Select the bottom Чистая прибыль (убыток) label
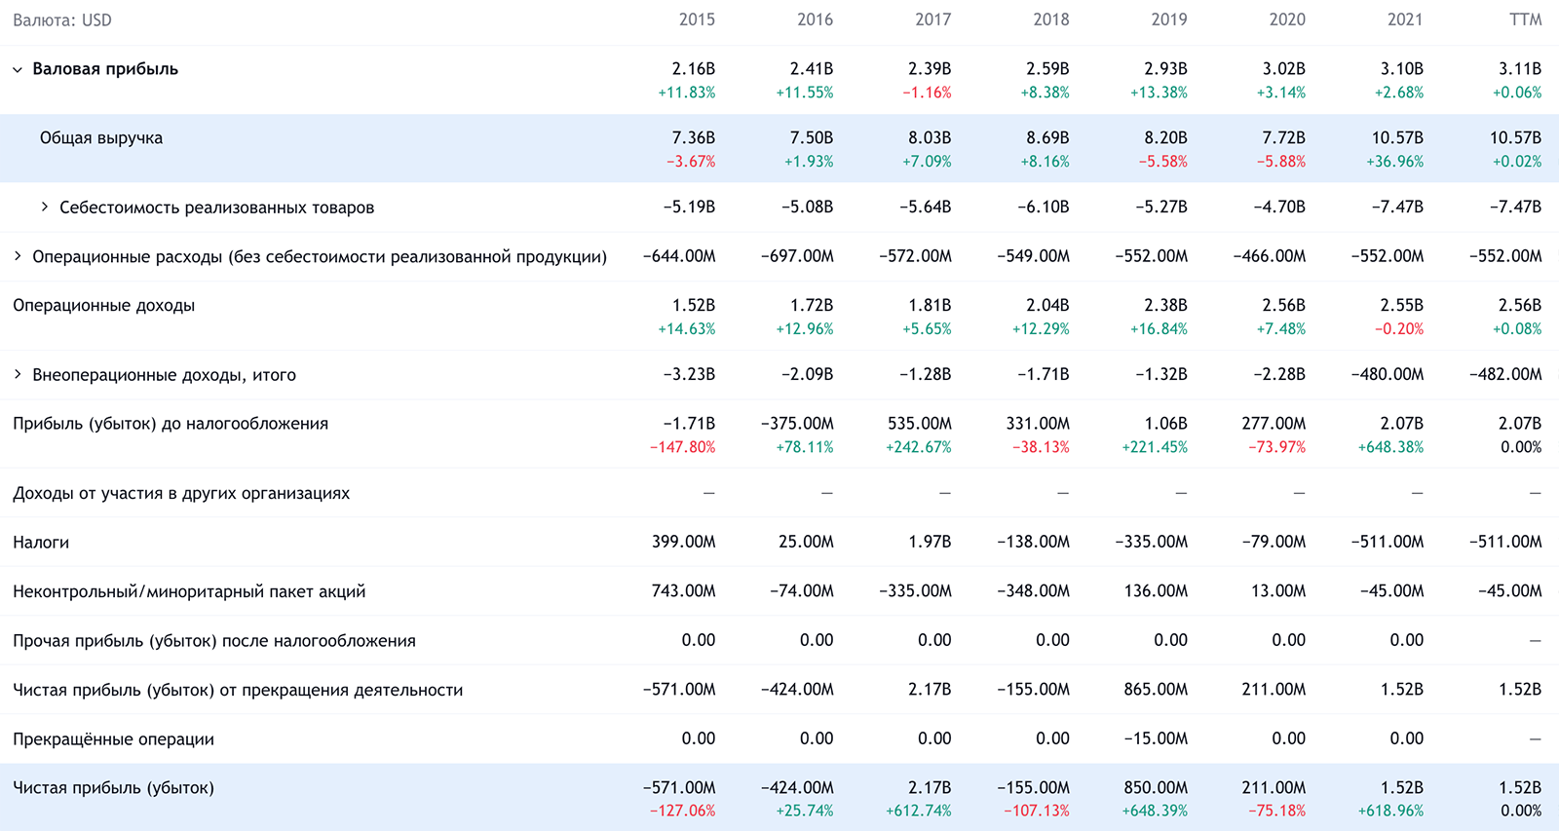The height and width of the screenshot is (831, 1559). coord(113,788)
